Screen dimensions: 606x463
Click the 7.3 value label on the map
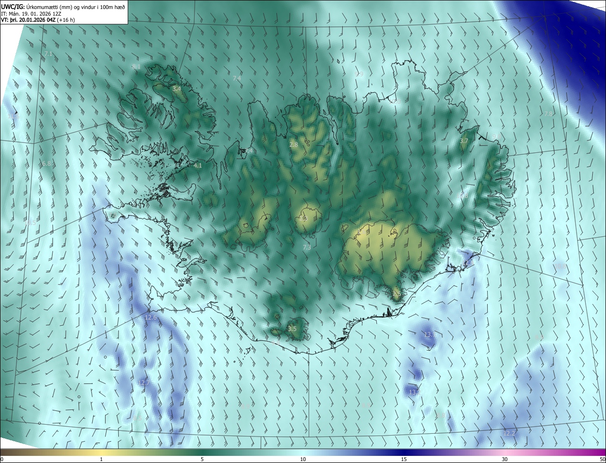[x=307, y=247]
